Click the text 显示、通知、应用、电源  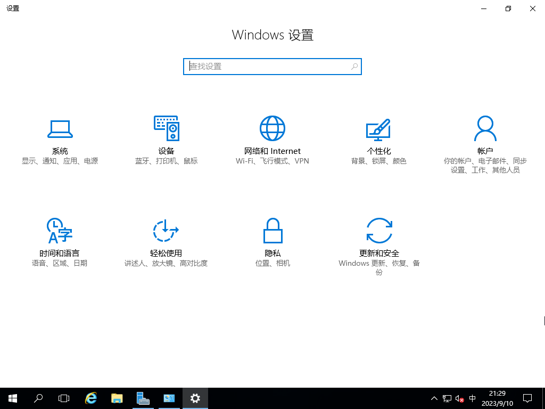(60, 161)
